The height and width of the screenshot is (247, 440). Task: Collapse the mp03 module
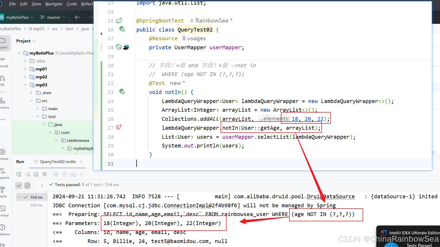pos(25,85)
